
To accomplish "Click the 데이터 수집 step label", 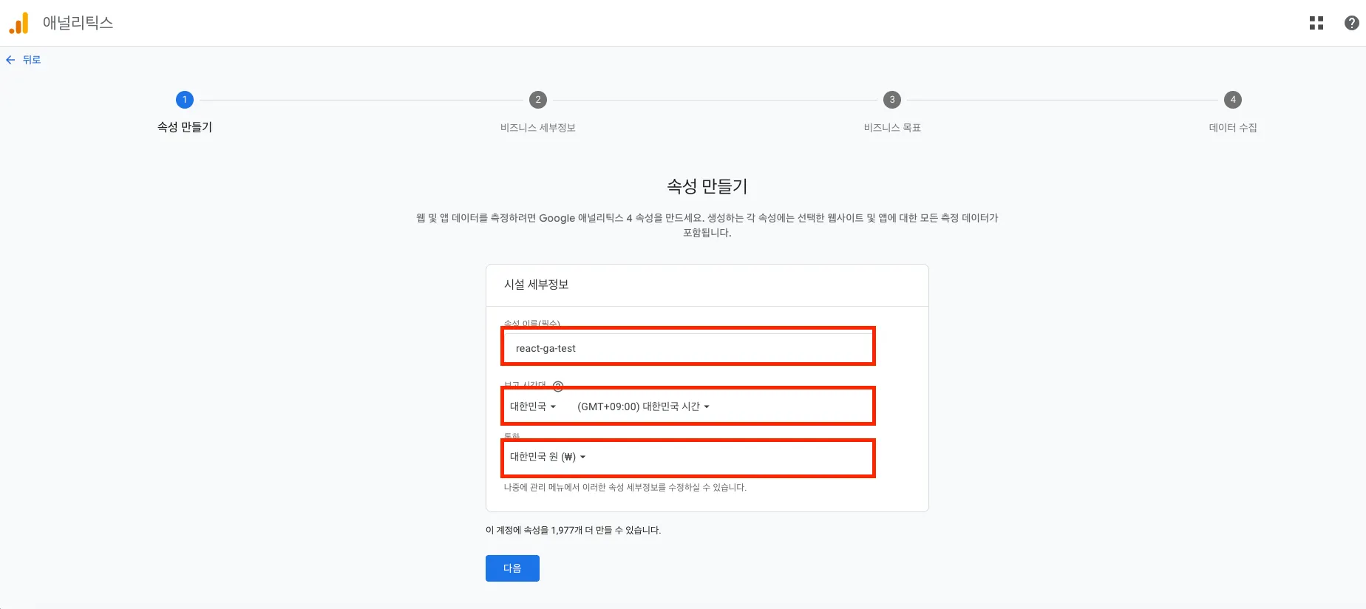I will (x=1233, y=128).
